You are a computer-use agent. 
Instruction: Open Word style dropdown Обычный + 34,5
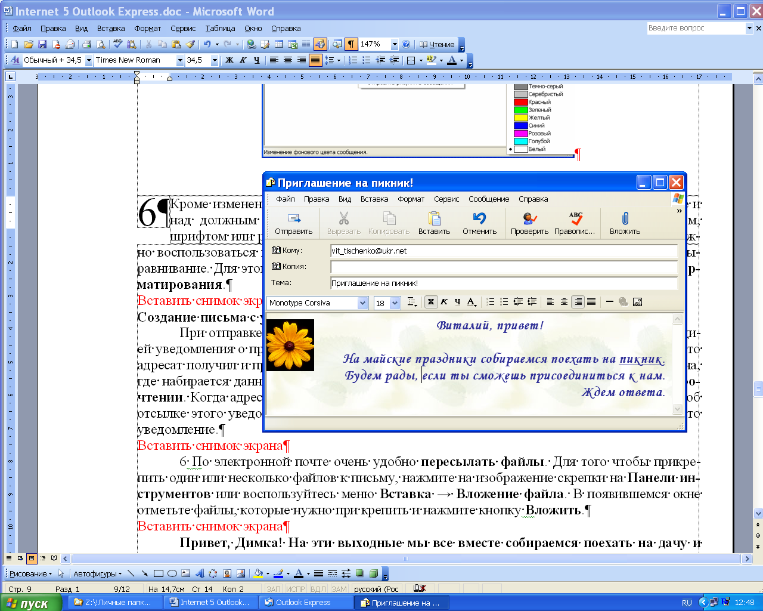(x=89, y=60)
